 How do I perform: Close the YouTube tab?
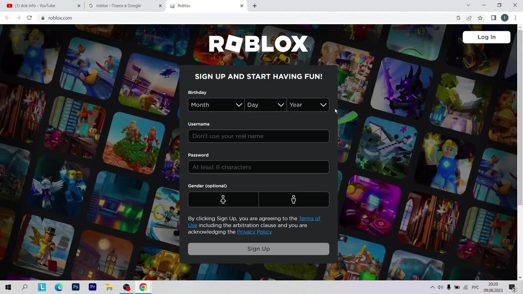(79, 6)
